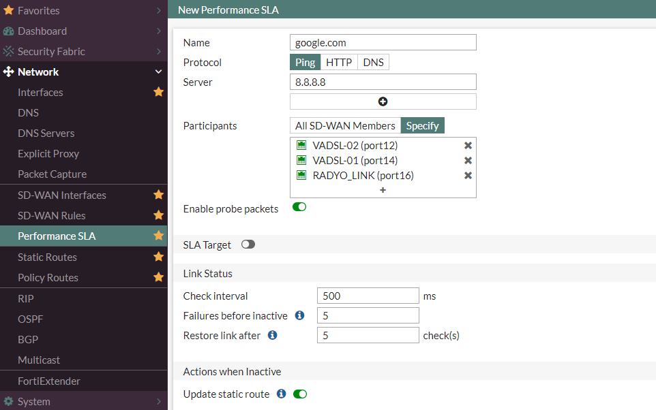The height and width of the screenshot is (410, 656).
Task: Show info for Failures before inactive
Action: pos(299,315)
